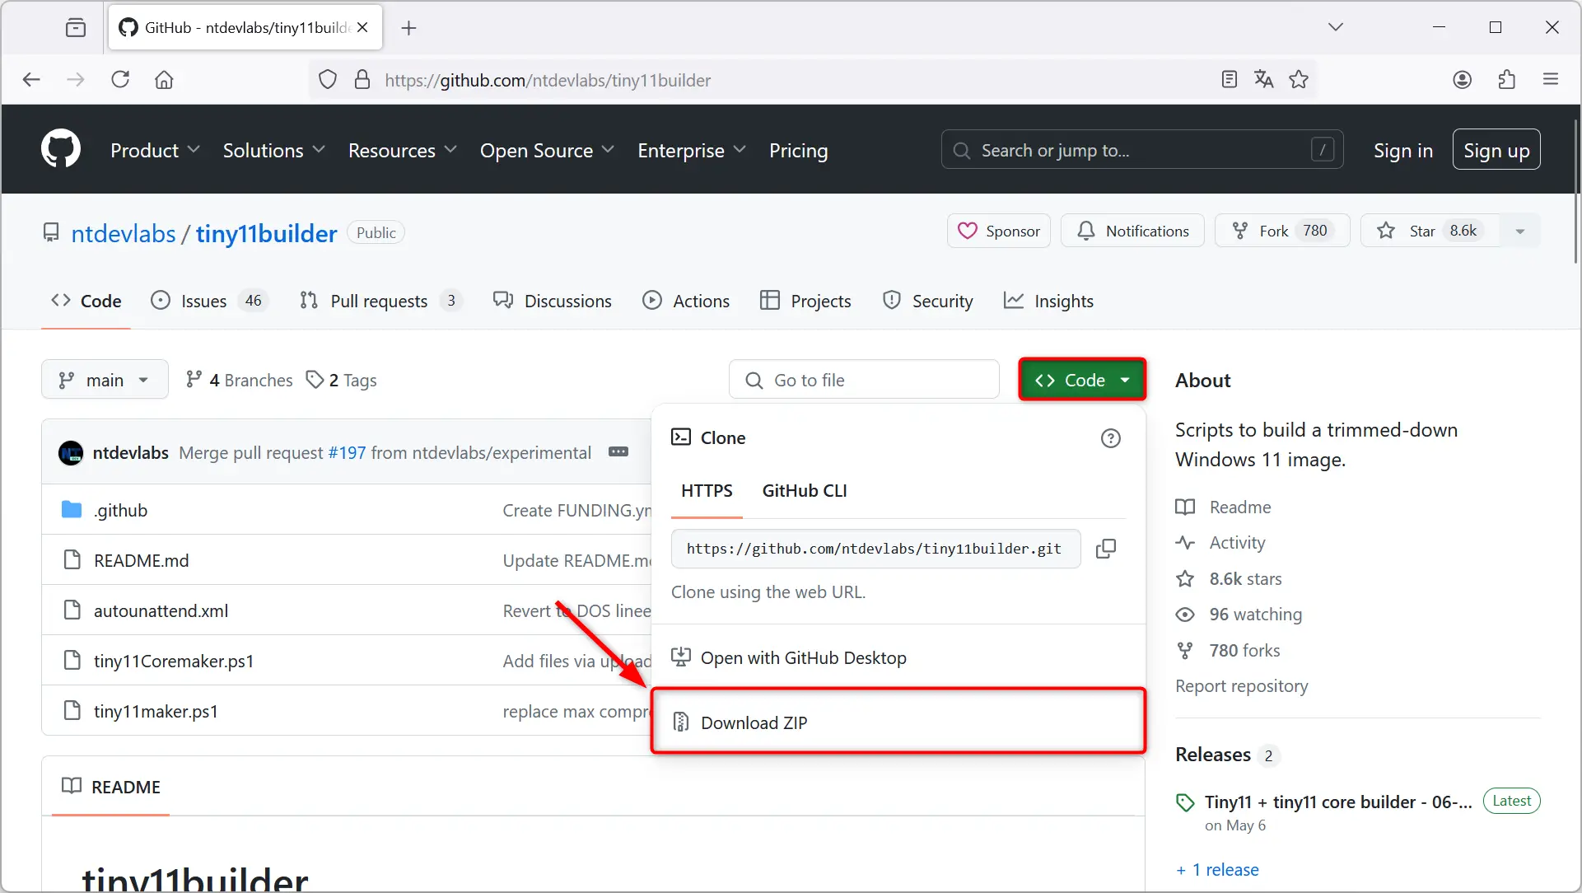1582x893 pixels.
Task: Click the copy URL icon
Action: [1106, 548]
